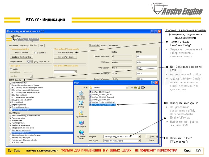Image resolution: width=209 pixels, height=157 pixels.
Task: Switch to the Engine Logs tab
Action: coord(24,46)
